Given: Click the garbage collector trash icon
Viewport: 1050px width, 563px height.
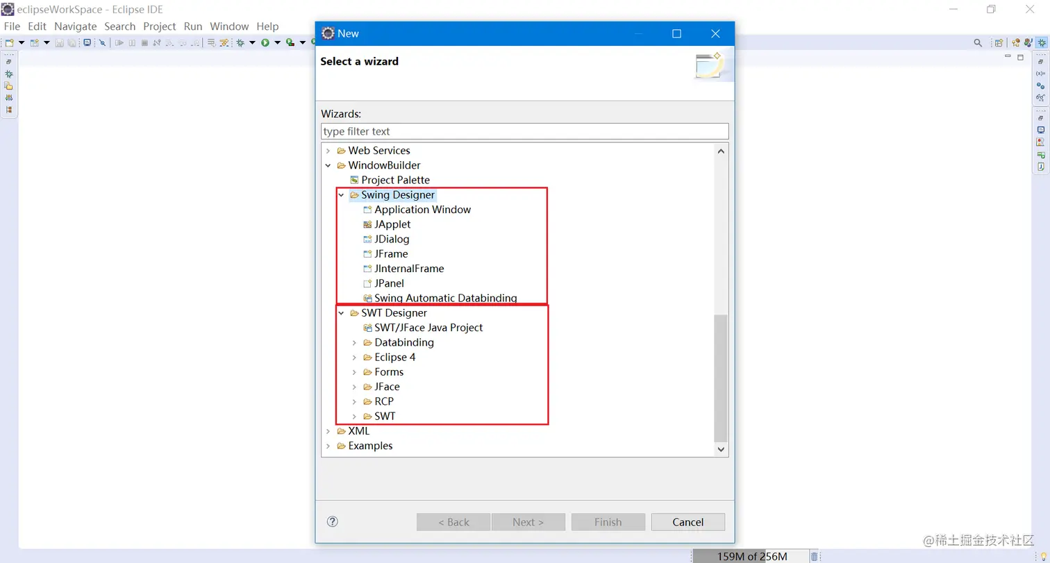Looking at the screenshot, I should click(815, 556).
